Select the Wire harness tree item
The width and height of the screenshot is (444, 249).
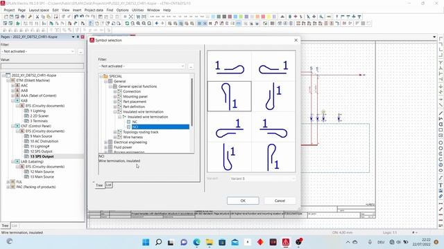[133, 137]
